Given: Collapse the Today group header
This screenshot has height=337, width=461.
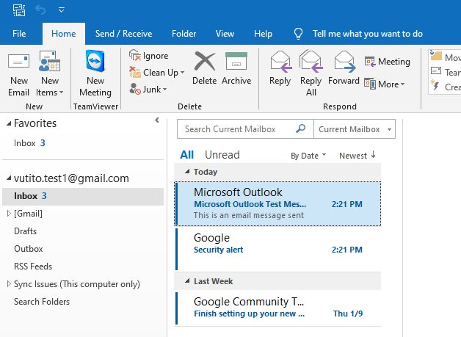Looking at the screenshot, I should tap(187, 172).
